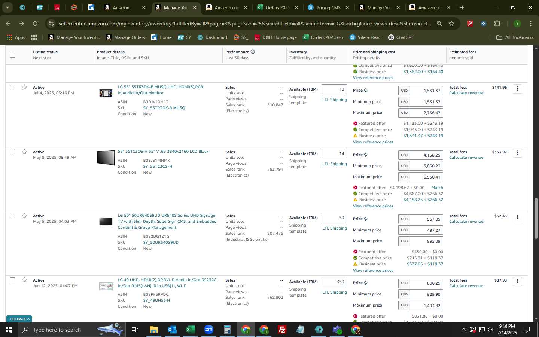The height and width of the screenshot is (337, 539).
Task: Open Manage Orders bookmark
Action: [125, 37]
